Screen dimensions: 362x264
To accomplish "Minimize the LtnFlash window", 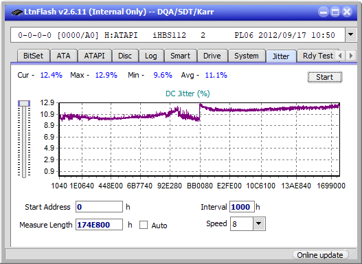I will [324, 12].
